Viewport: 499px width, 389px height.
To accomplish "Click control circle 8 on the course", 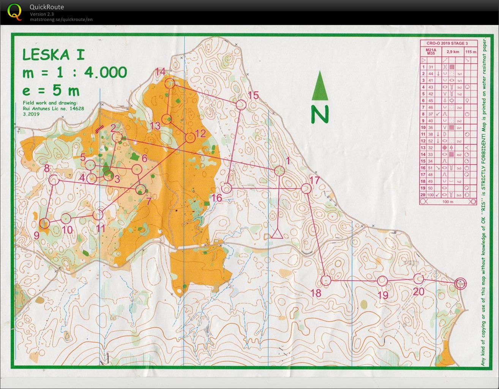I will click(x=54, y=180).
